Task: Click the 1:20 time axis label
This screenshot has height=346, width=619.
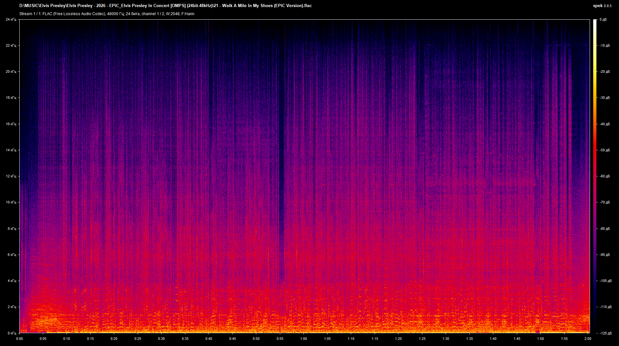Action: coord(398,339)
